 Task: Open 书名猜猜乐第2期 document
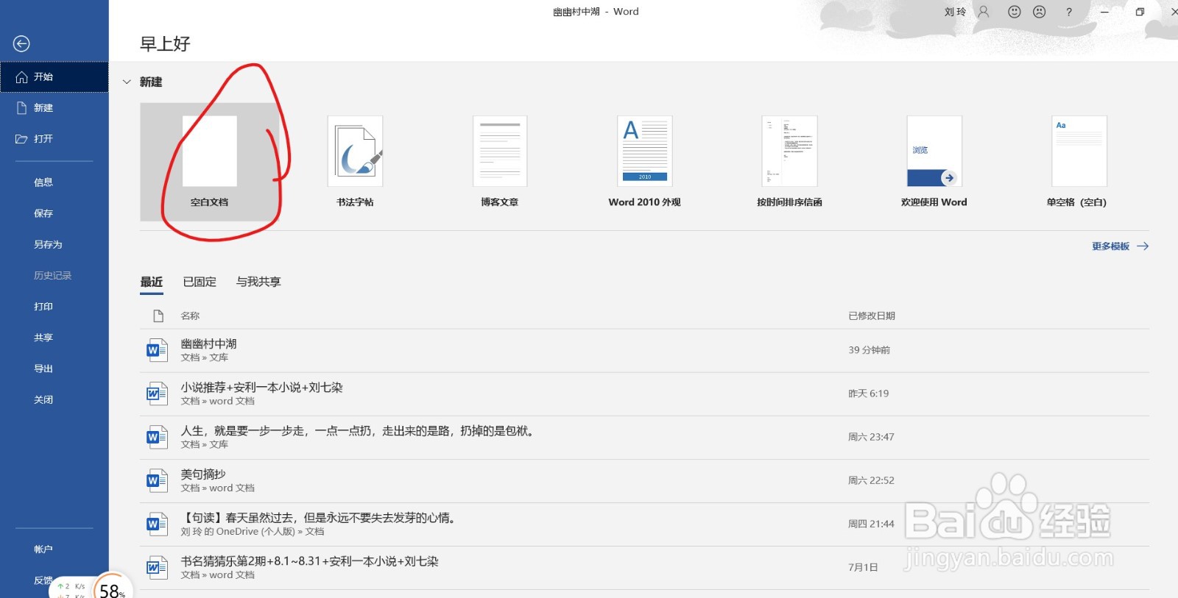pos(644,567)
